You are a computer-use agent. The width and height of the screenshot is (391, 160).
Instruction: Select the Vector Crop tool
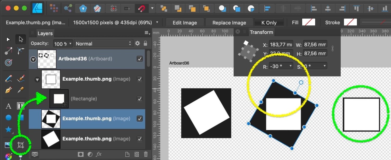pyautogui.click(x=21, y=145)
